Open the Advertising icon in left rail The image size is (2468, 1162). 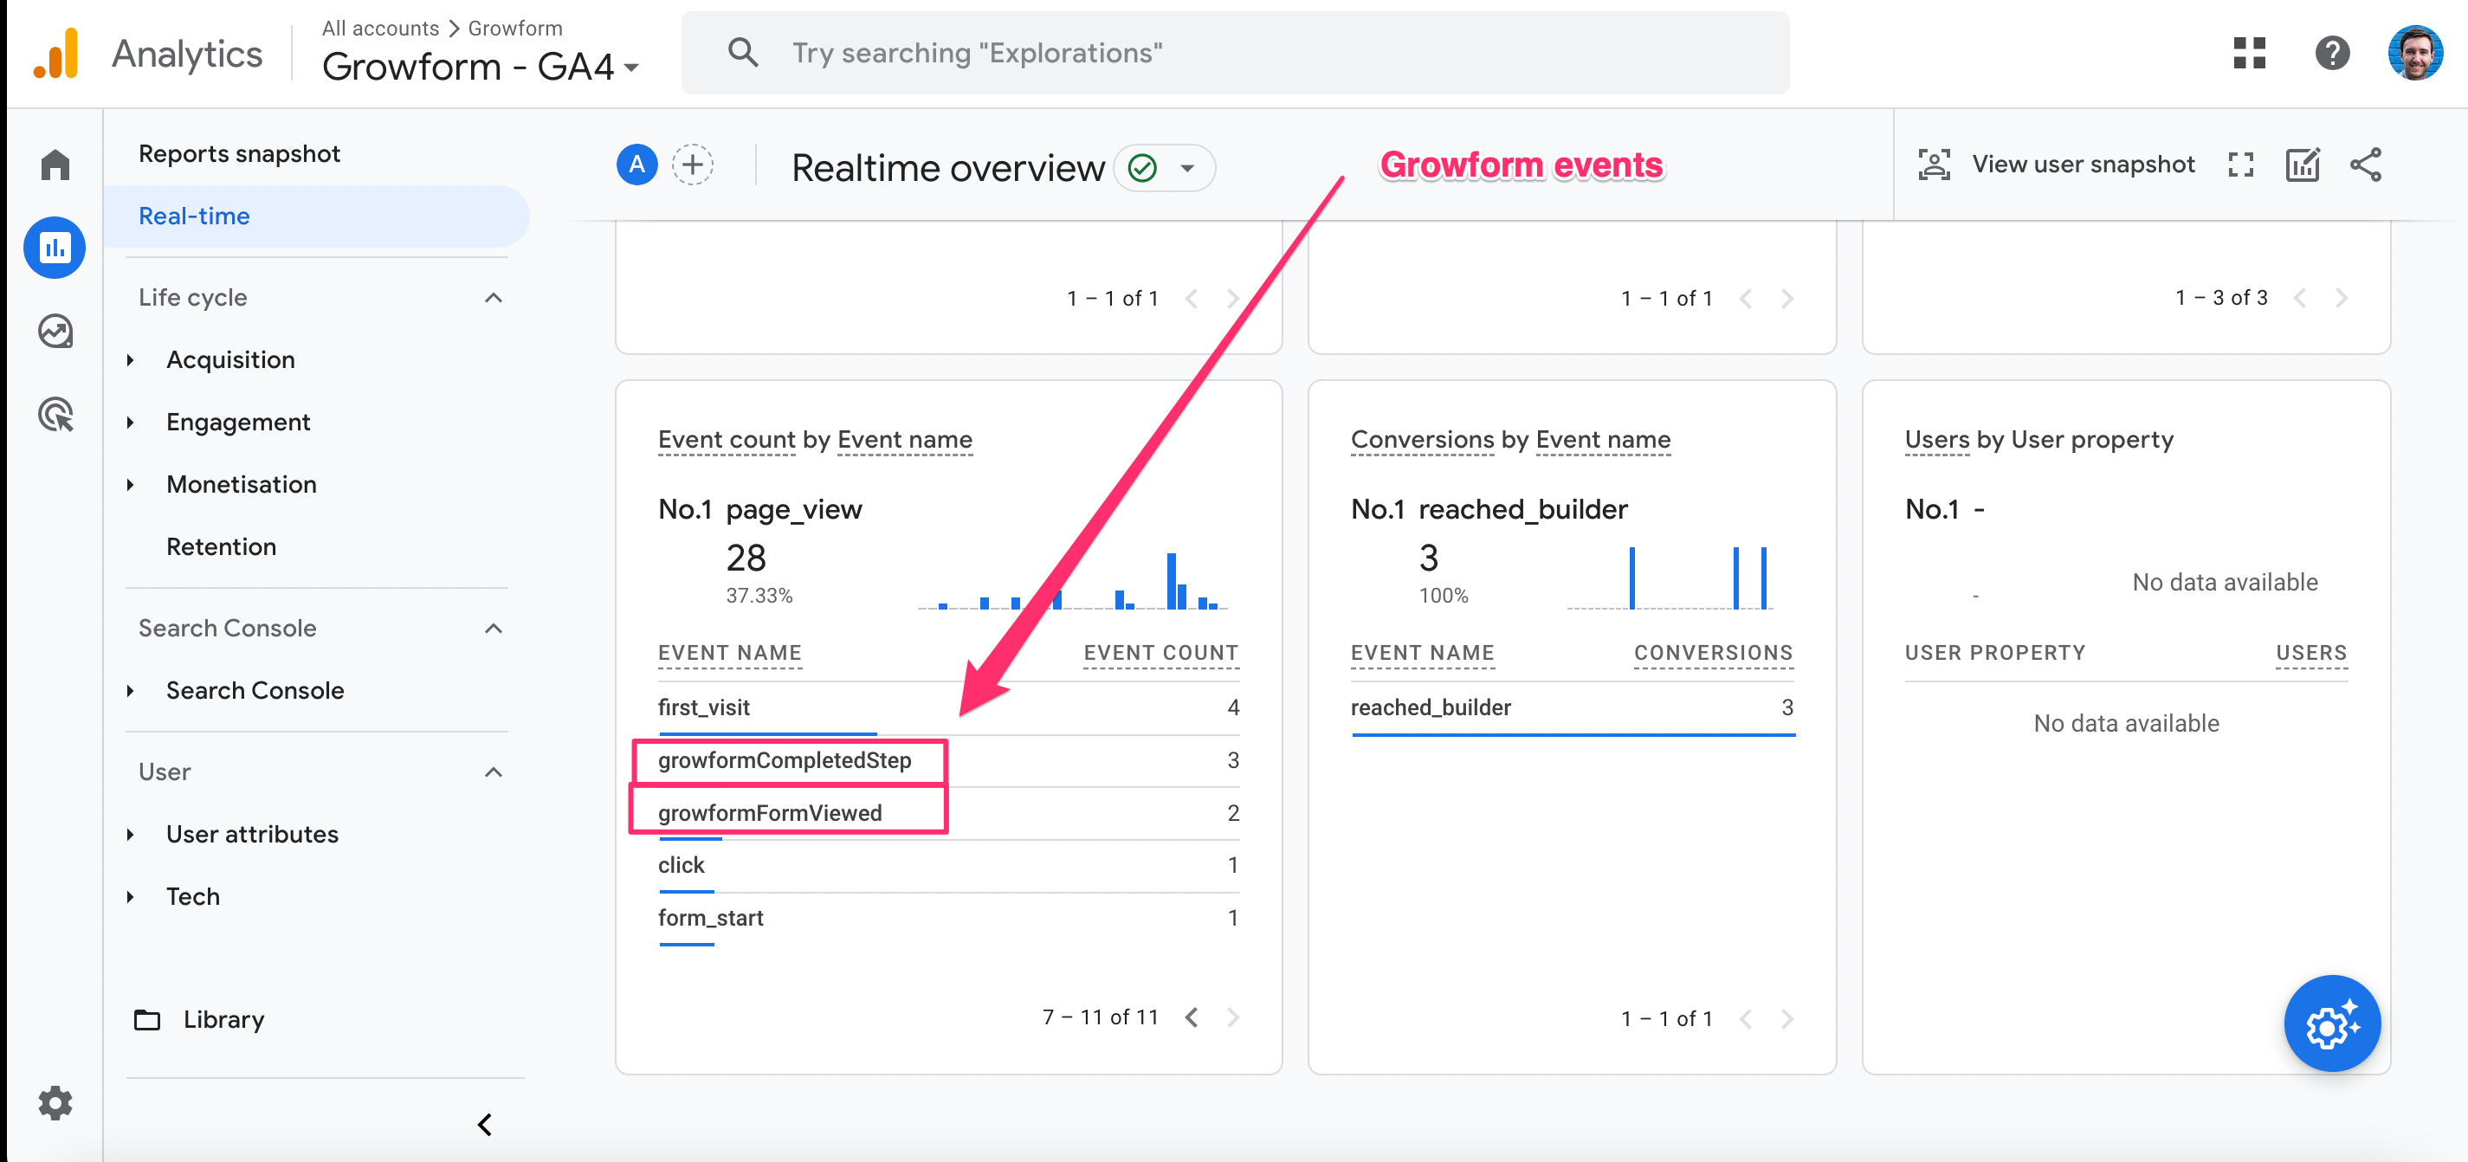pyautogui.click(x=55, y=415)
